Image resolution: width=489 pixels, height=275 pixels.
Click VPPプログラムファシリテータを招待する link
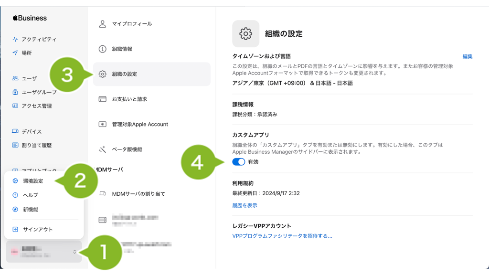click(x=282, y=236)
